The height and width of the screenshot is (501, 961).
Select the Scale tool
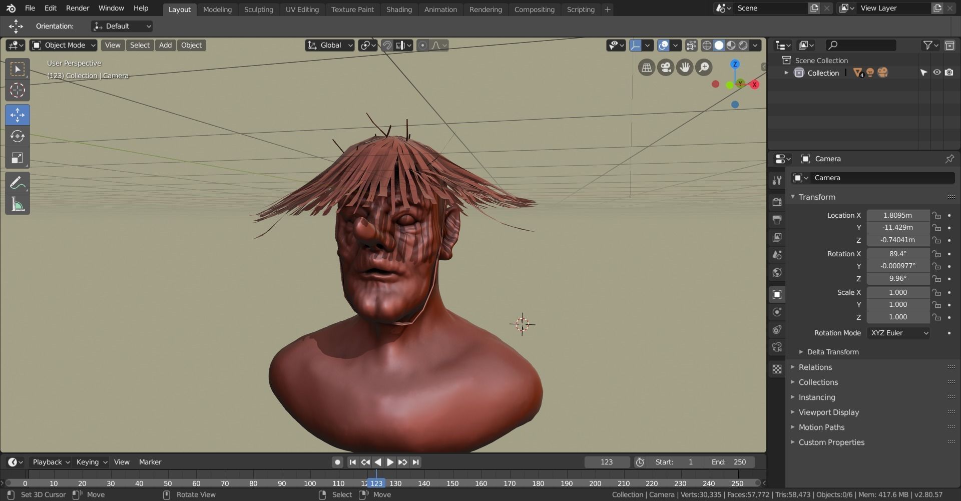pyautogui.click(x=18, y=158)
